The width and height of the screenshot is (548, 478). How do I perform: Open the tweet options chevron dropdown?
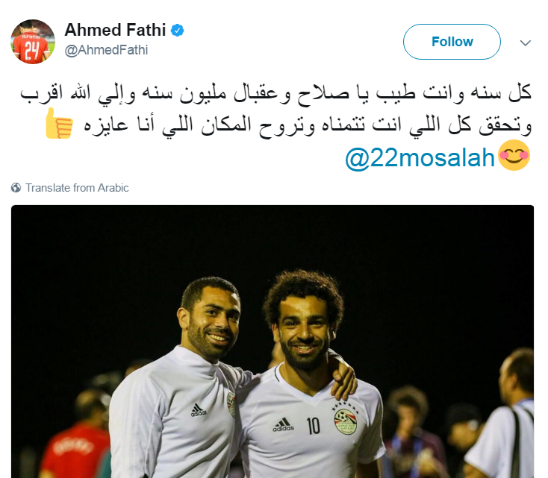click(x=526, y=43)
